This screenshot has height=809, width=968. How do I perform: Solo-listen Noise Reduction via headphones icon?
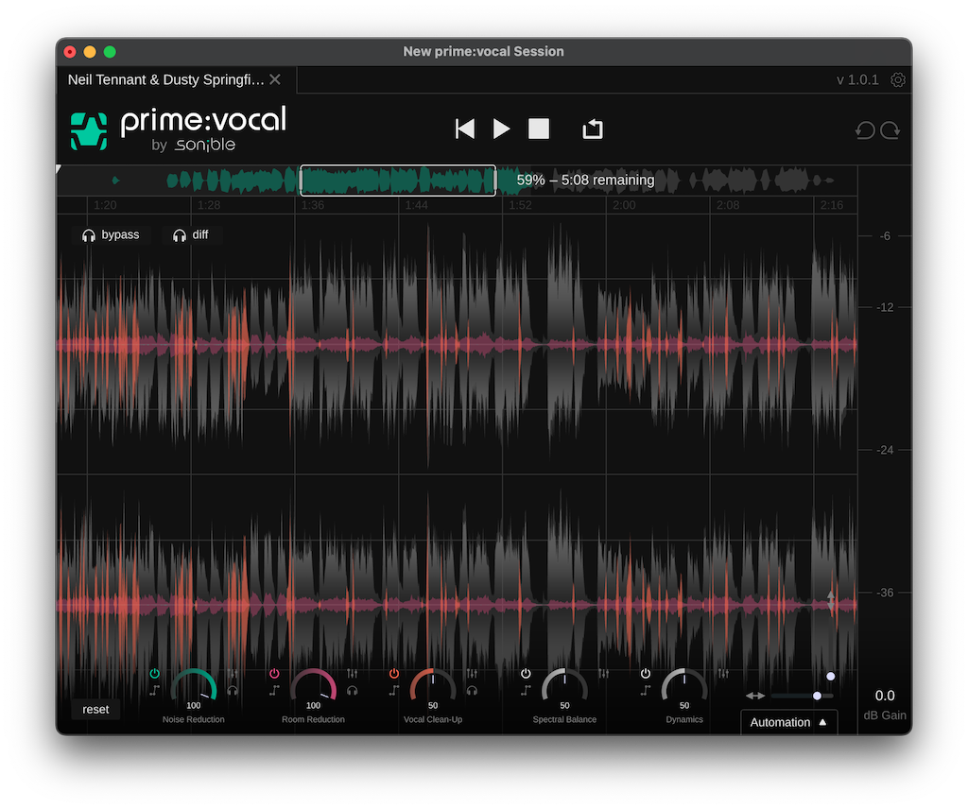[233, 691]
